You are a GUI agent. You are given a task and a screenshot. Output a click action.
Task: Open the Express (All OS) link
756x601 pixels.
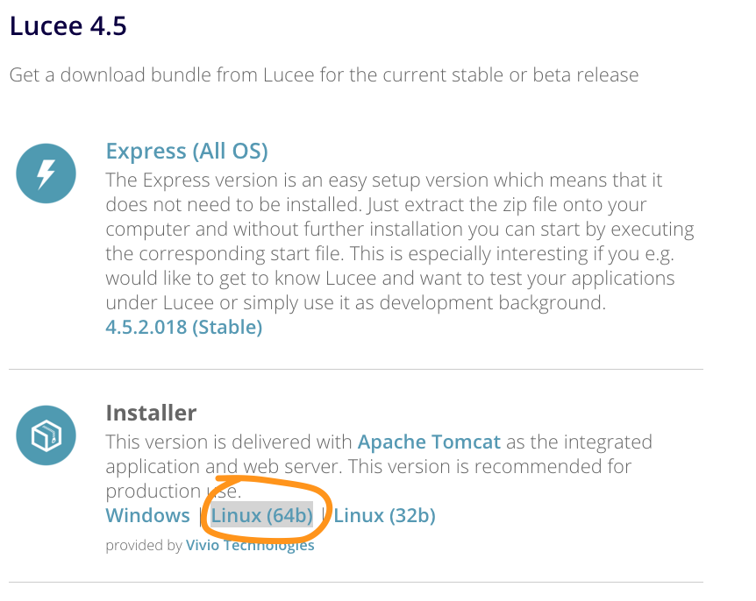187,152
